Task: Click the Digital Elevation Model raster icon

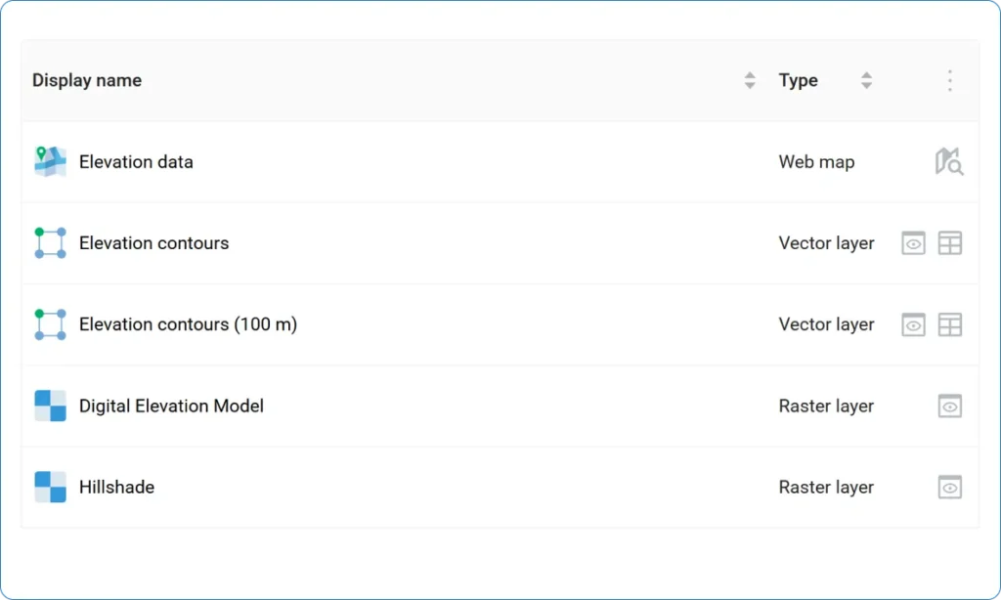Action: click(50, 406)
